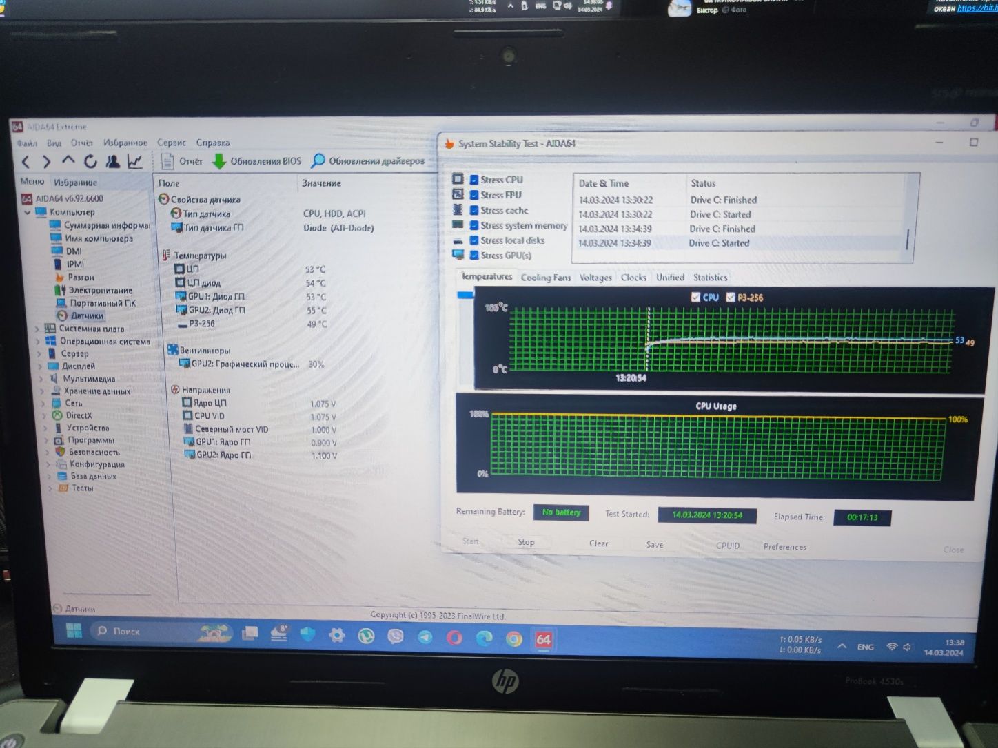Viewport: 998px width, 748px height.
Task: Select Суммарная информация in the tree
Action: (100, 225)
